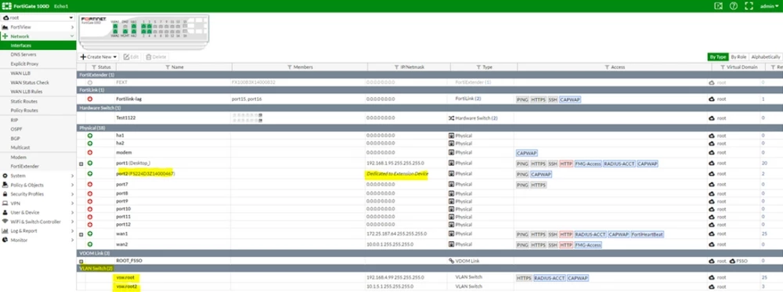The width and height of the screenshot is (783, 292).
Task: Click the red status icon for modem
Action: click(x=90, y=152)
